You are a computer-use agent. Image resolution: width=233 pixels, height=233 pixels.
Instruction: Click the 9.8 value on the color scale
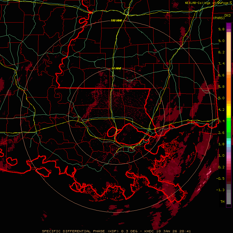coord(221,29)
